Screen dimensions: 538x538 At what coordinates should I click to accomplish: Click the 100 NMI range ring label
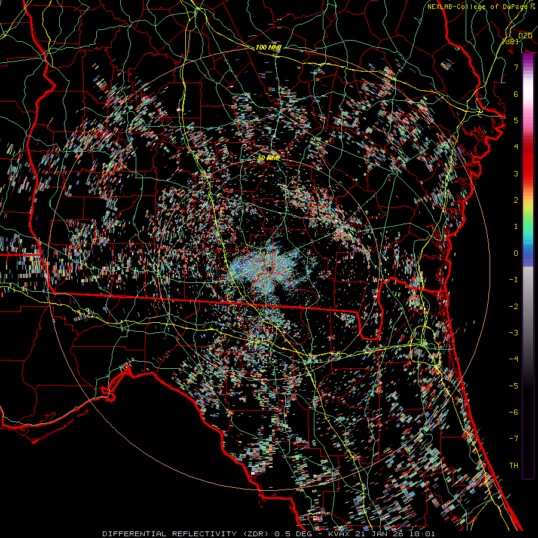pyautogui.click(x=268, y=47)
